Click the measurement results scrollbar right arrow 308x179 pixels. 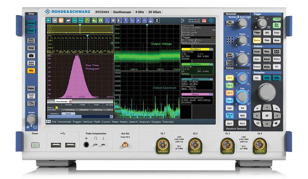(111, 117)
